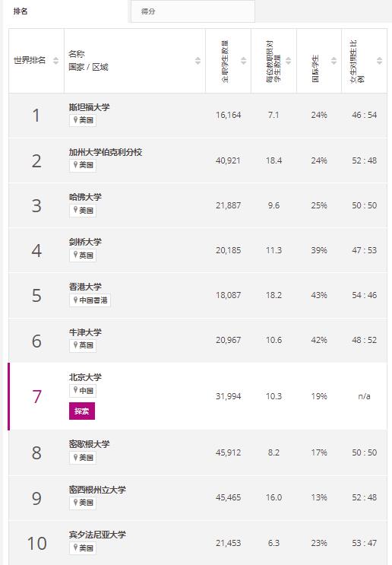Screen dimensions: 392x565
Task: Sort by students per staff arrows
Action: pos(289,61)
